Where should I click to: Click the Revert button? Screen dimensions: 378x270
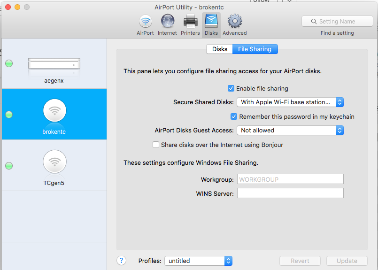click(300, 261)
